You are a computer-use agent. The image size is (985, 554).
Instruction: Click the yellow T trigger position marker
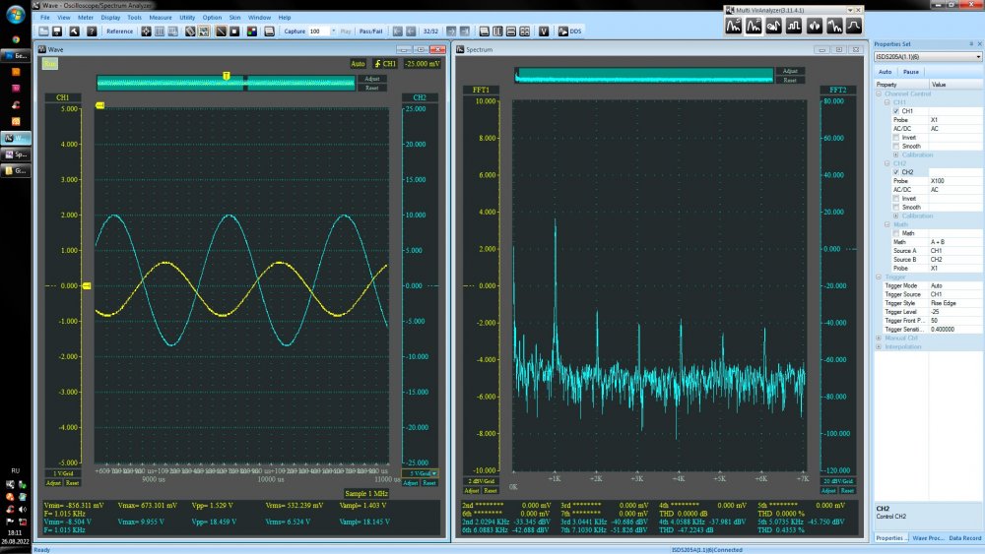click(227, 76)
